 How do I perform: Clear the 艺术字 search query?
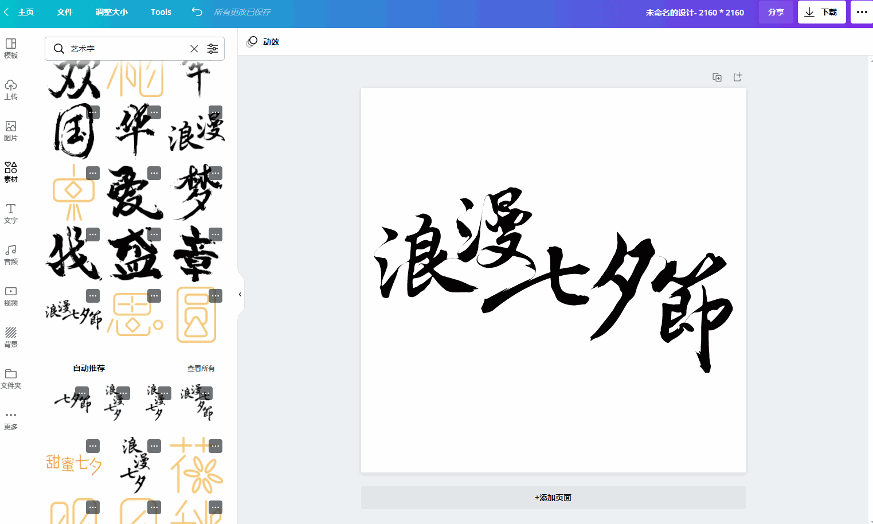(x=194, y=49)
